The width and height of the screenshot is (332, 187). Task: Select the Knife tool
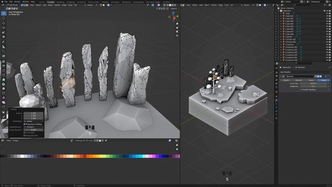point(4,75)
